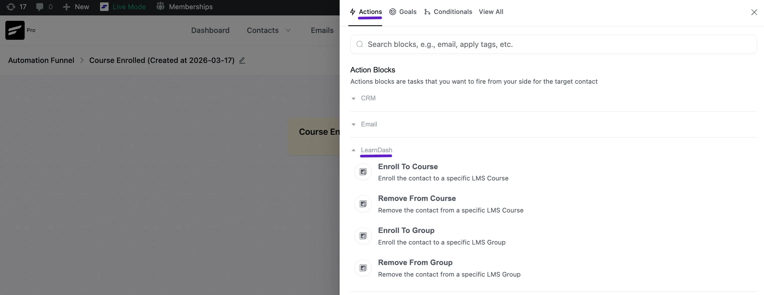Screen dimensions: 764x295
Task: Click the comments bubble icon
Action: point(40,7)
